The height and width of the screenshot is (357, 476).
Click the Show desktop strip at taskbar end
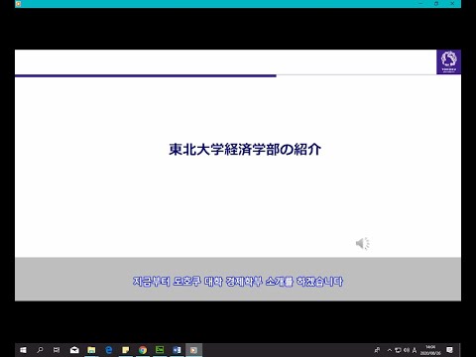coord(459,350)
